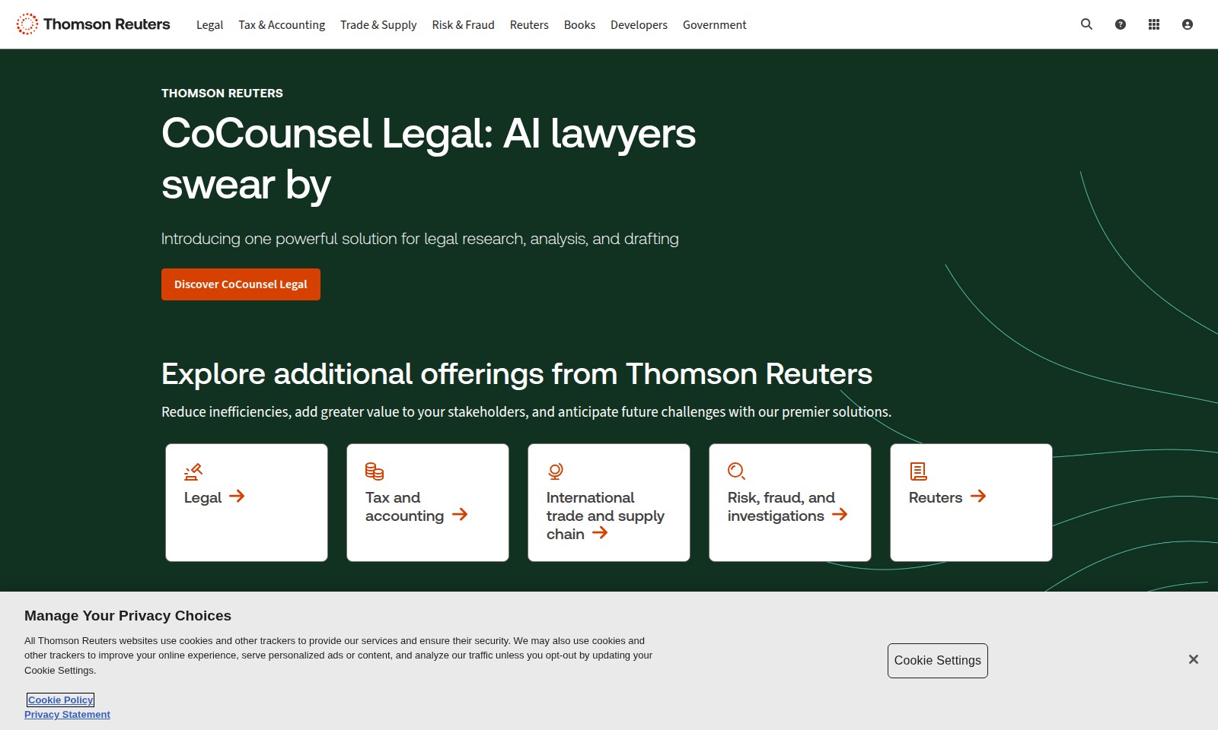Open International trade and supply chain card
Viewport: 1218px width, 730px height.
tap(609, 503)
